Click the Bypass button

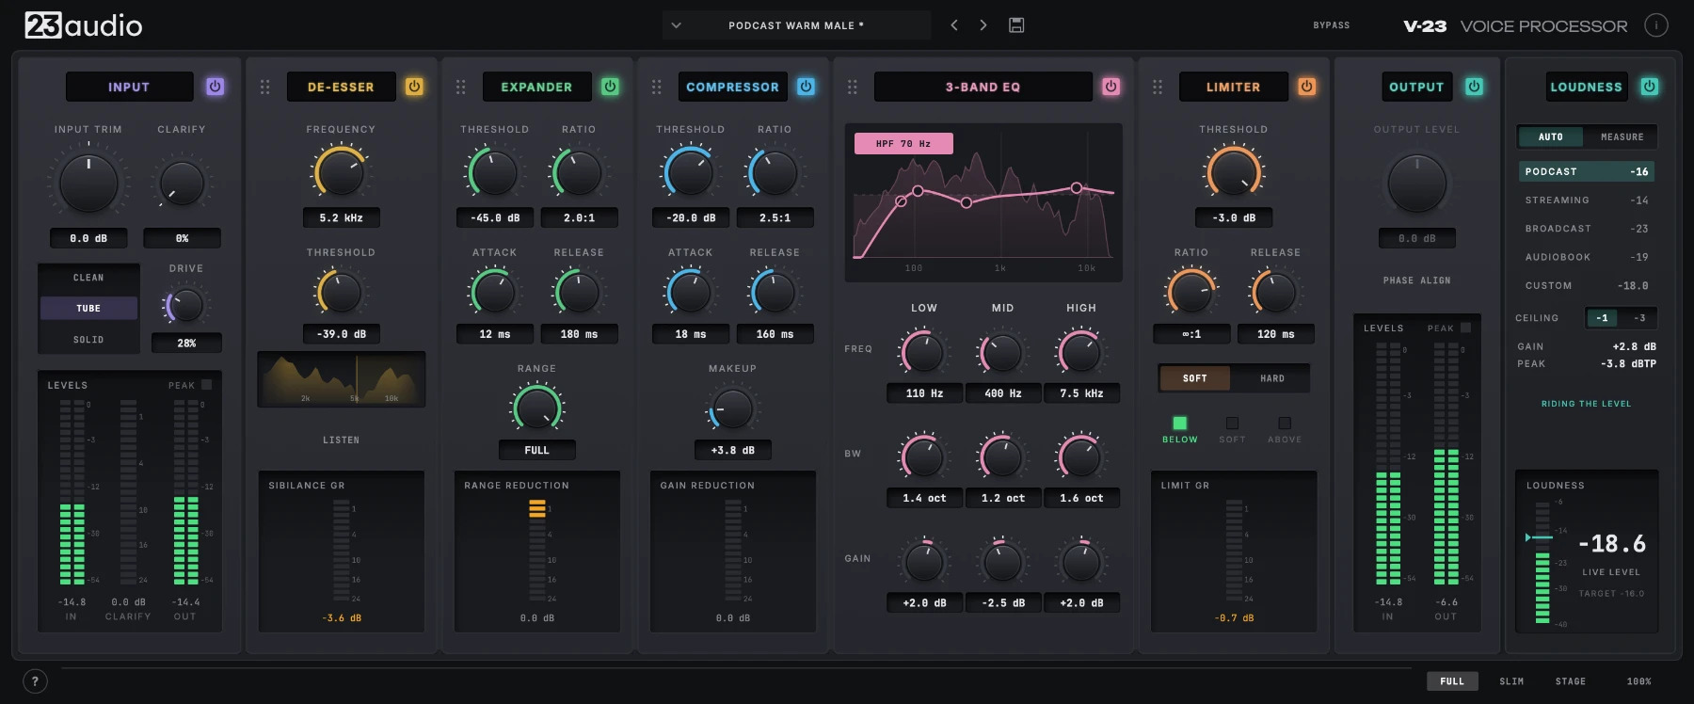click(1331, 25)
